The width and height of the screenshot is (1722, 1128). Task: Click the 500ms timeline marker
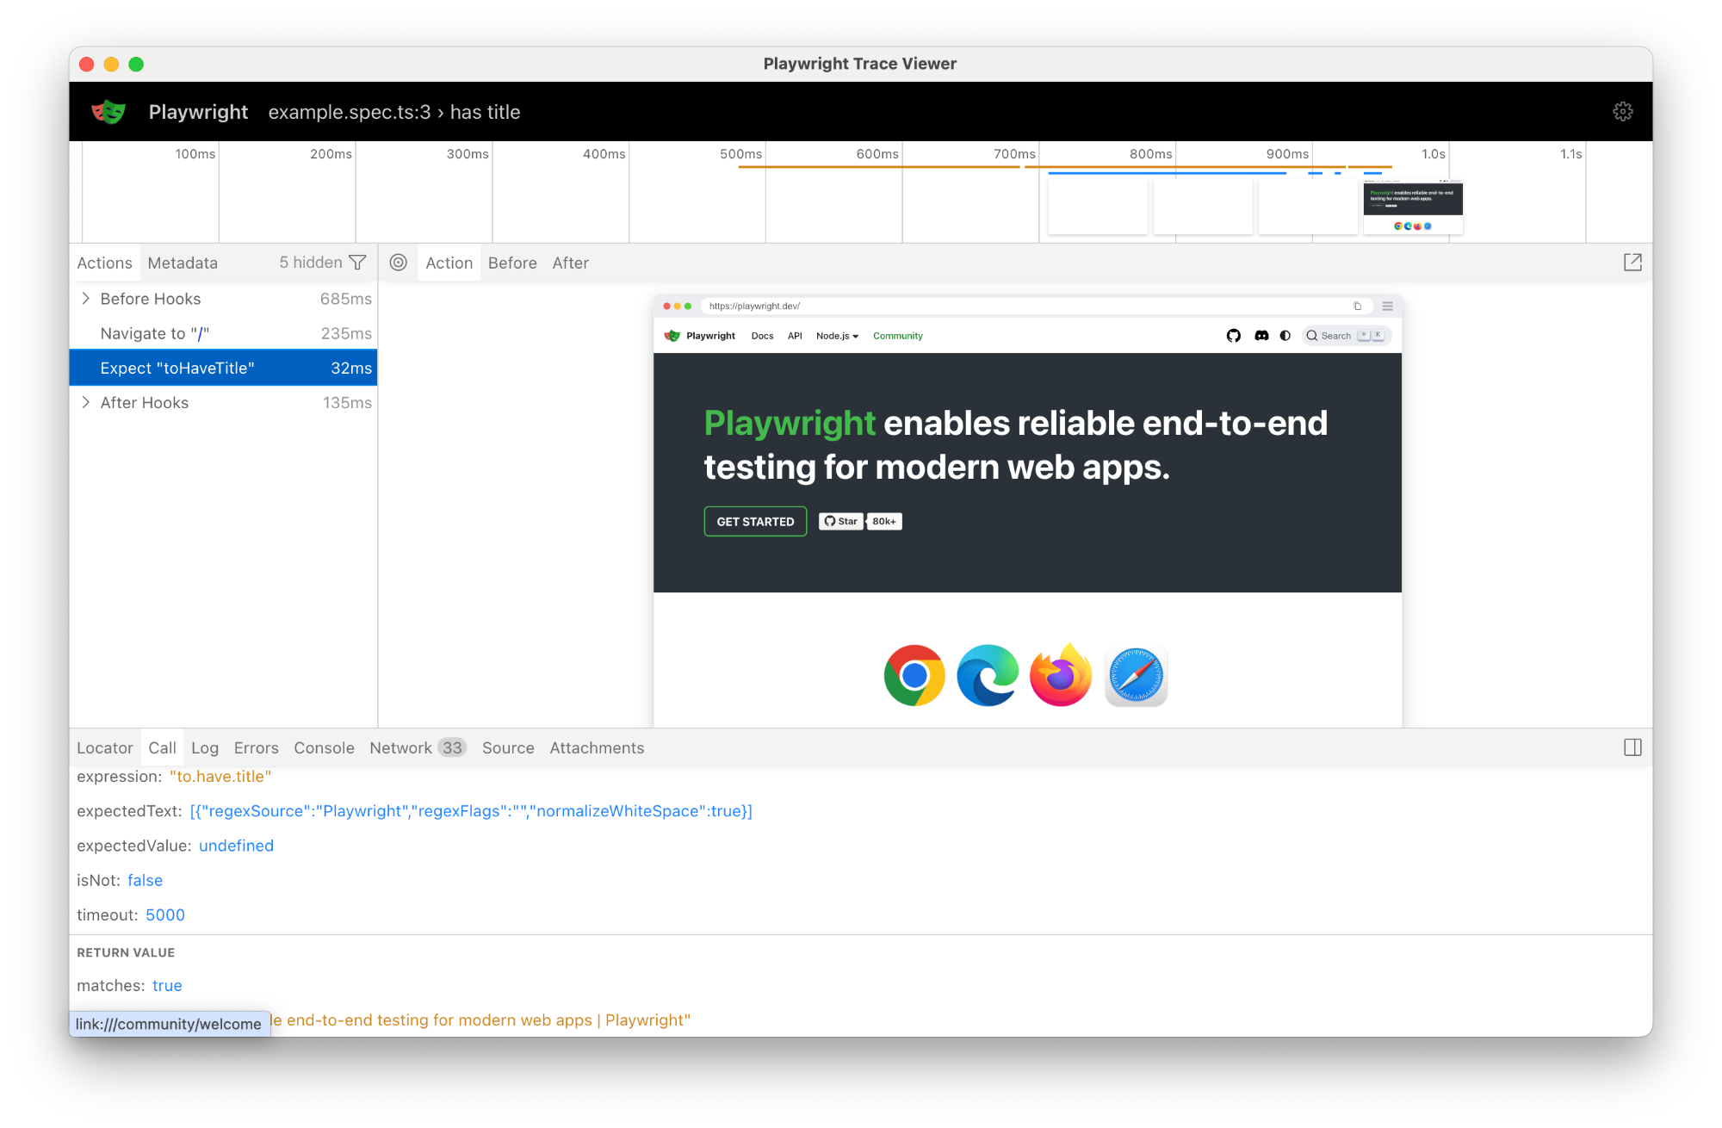pos(740,154)
